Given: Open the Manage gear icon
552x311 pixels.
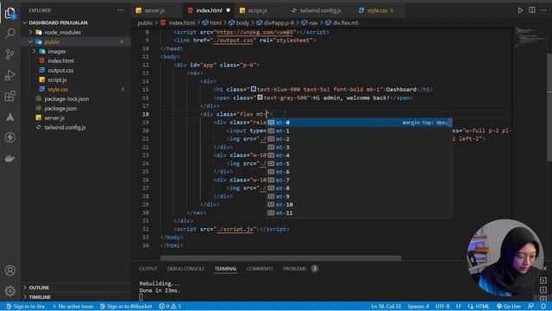Looking at the screenshot, I should [9, 291].
